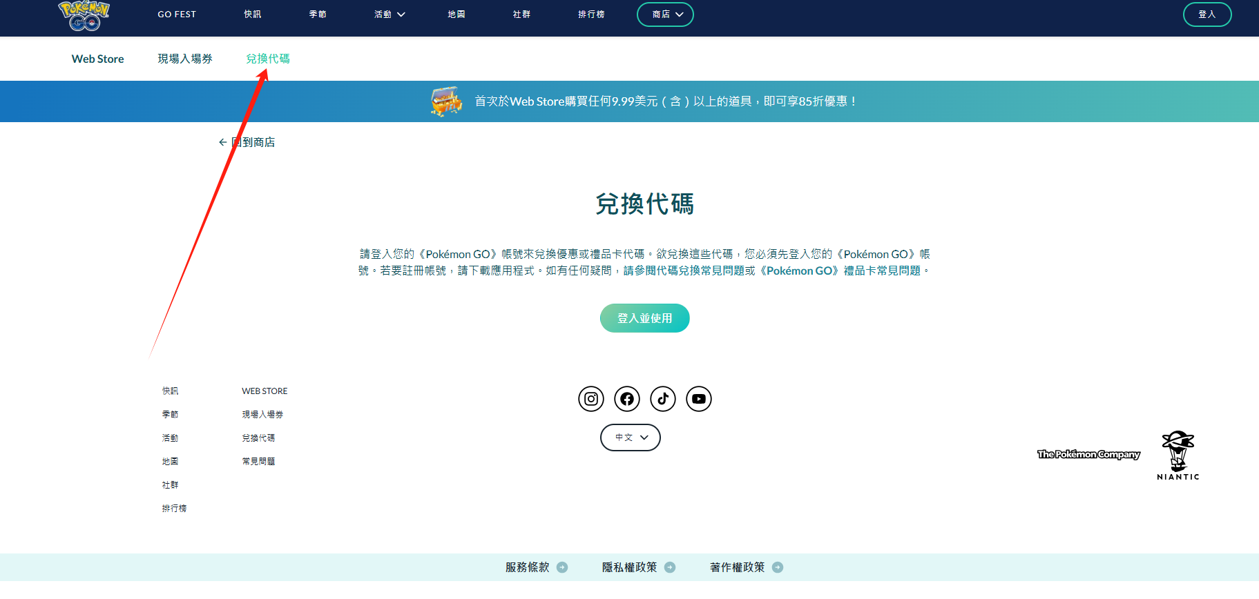The height and width of the screenshot is (599, 1259).
Task: Click footer link WEB STORE
Action: click(x=265, y=391)
